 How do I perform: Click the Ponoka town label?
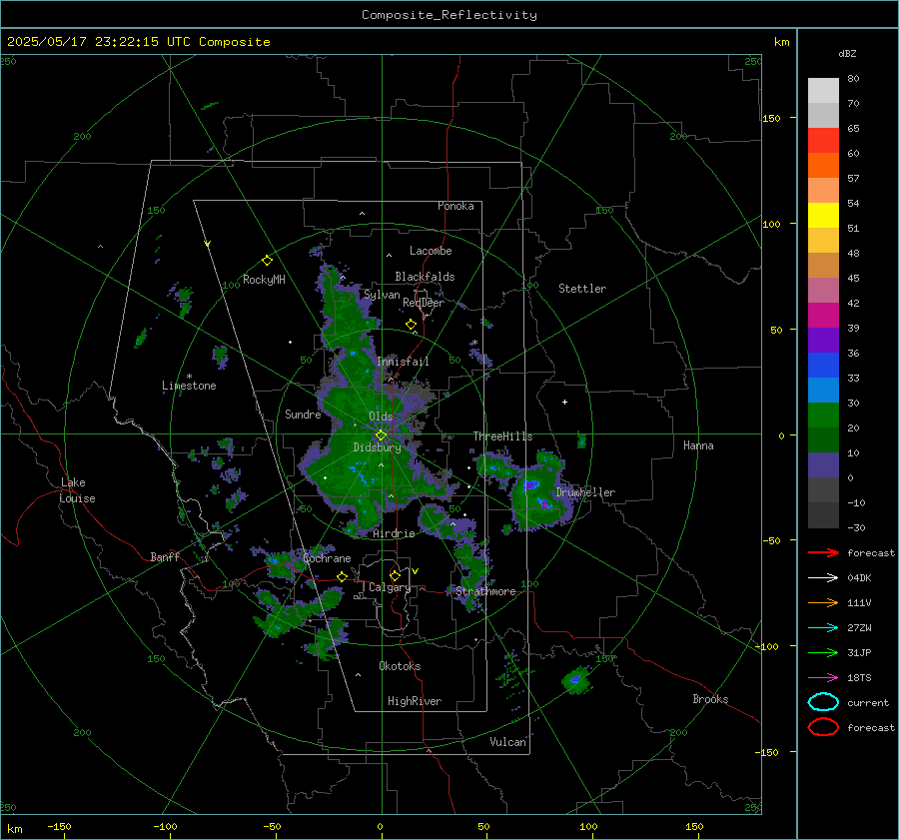pyautogui.click(x=455, y=206)
